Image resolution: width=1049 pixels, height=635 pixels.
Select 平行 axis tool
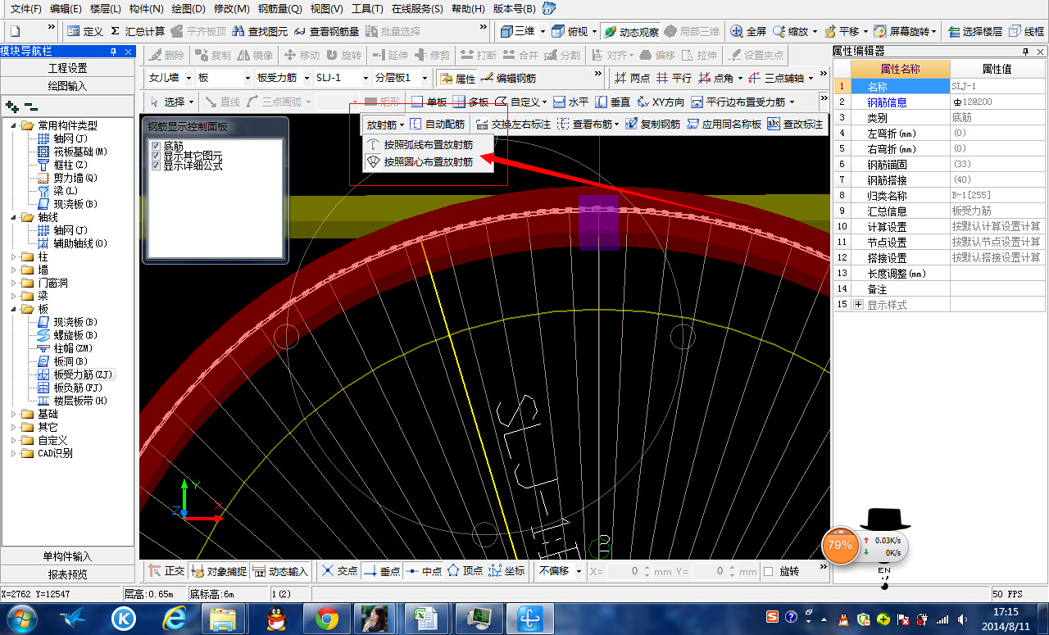(x=674, y=79)
